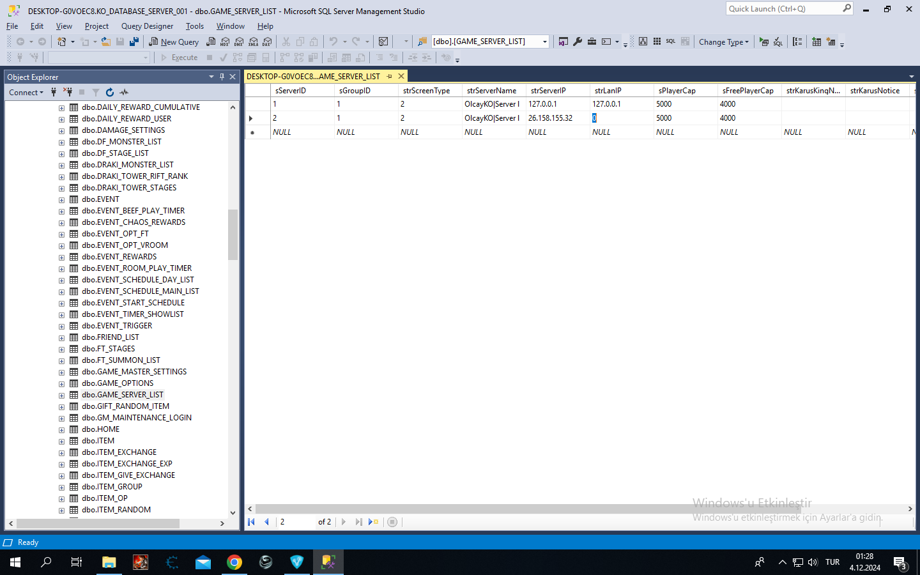920x575 pixels.
Task: Click the Verify SQL Syntax icon
Action: pyautogui.click(x=778, y=42)
